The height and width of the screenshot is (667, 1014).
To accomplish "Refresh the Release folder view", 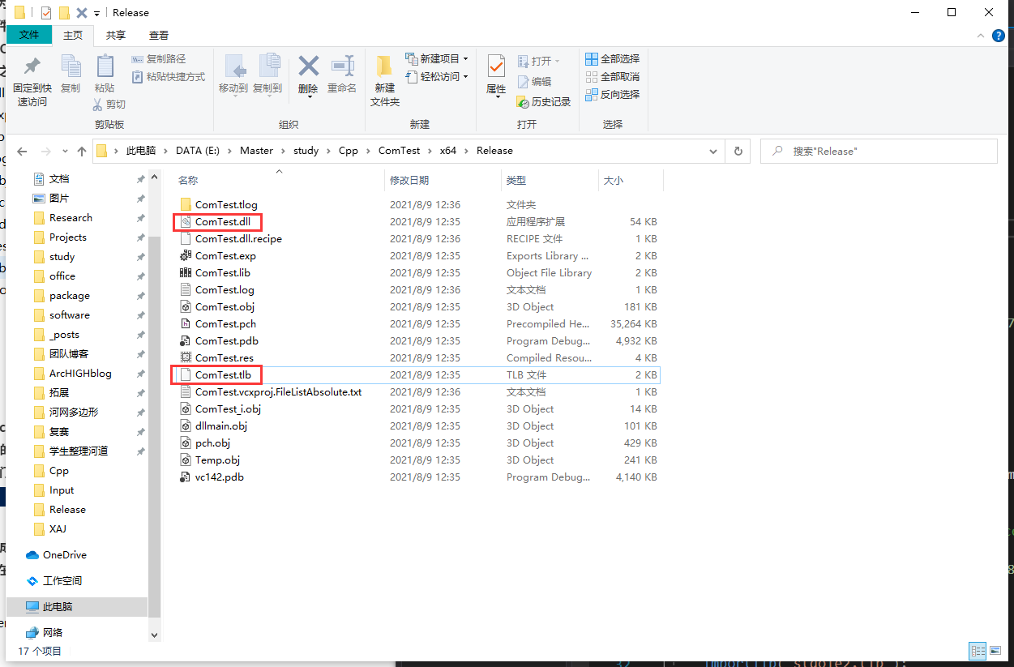I will [x=738, y=151].
